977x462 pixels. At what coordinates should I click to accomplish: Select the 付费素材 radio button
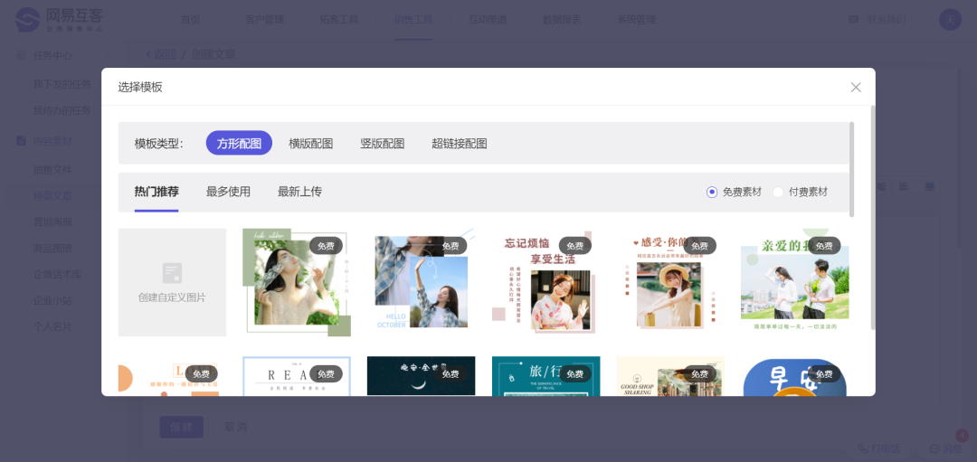coord(778,193)
